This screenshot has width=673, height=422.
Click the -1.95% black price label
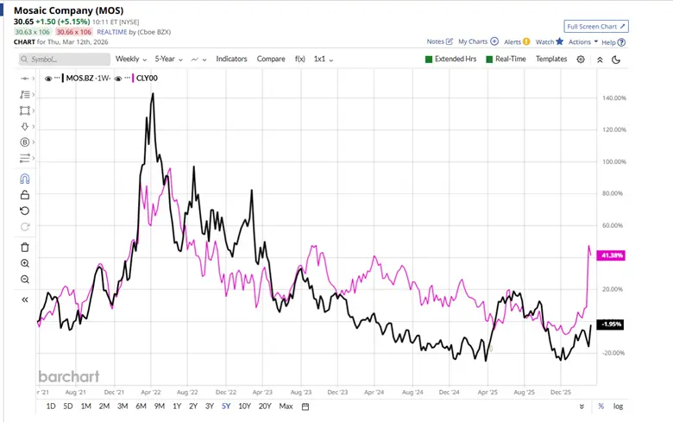pyautogui.click(x=611, y=324)
